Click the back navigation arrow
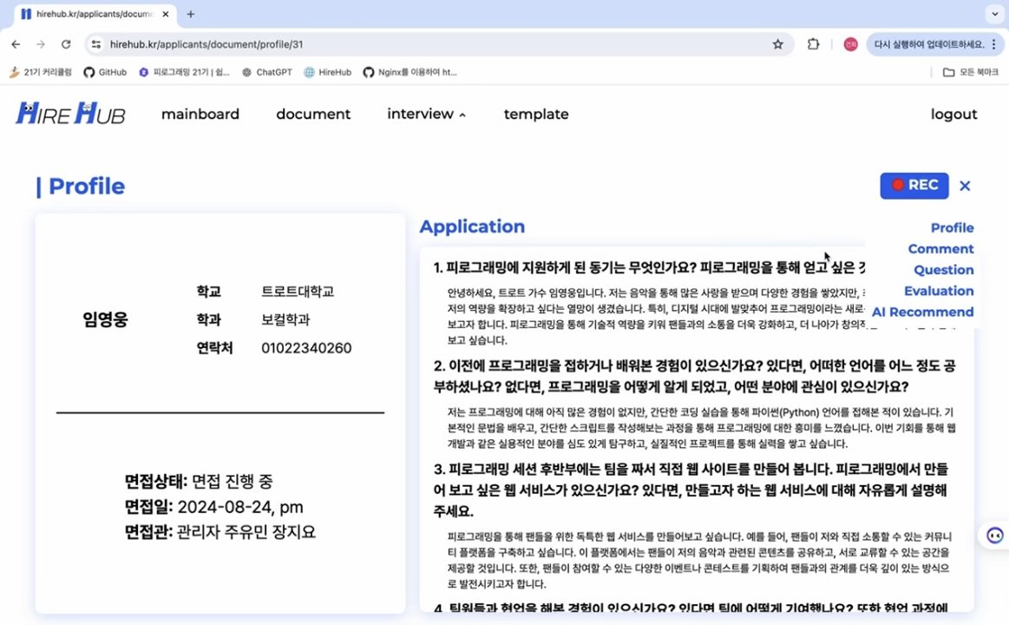 16,44
